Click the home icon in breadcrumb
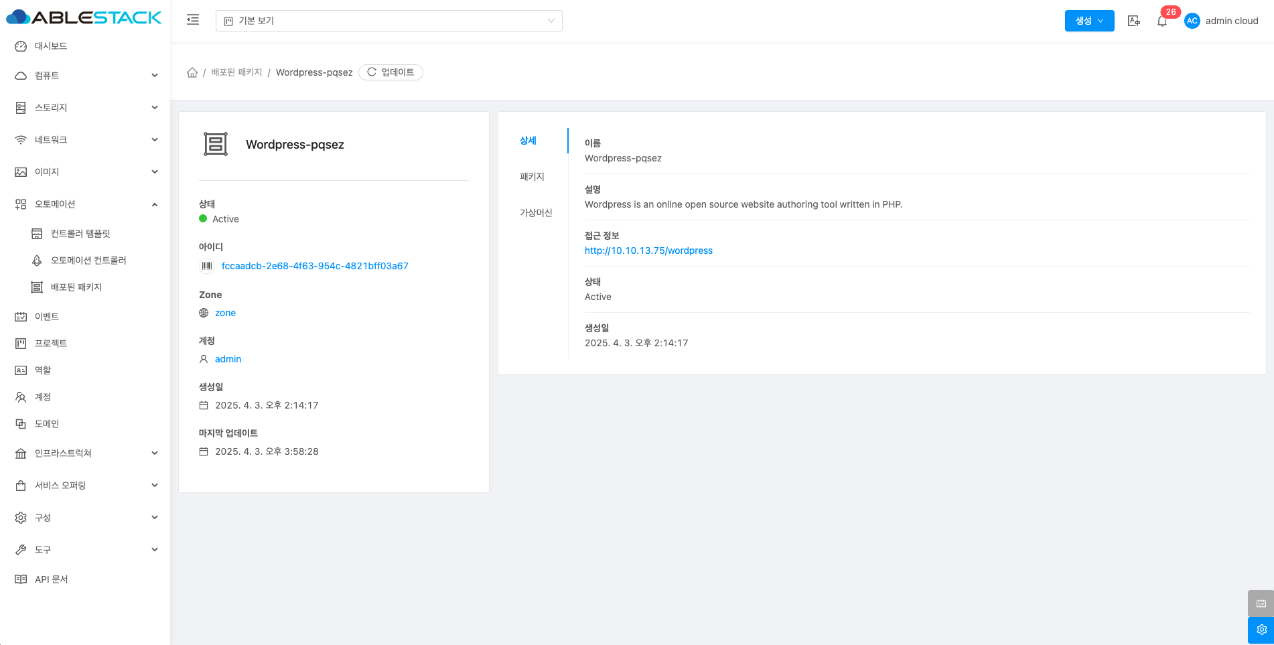The image size is (1274, 645). click(192, 72)
